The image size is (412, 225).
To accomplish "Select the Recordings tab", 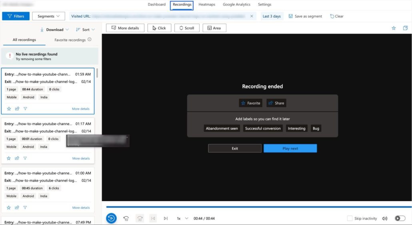I will [182, 5].
